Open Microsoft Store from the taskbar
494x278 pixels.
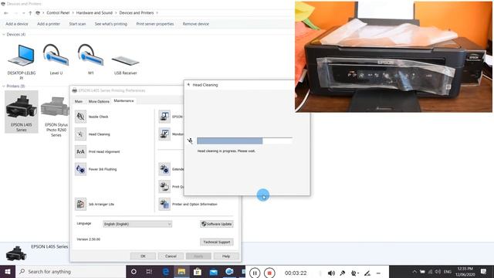198,271
